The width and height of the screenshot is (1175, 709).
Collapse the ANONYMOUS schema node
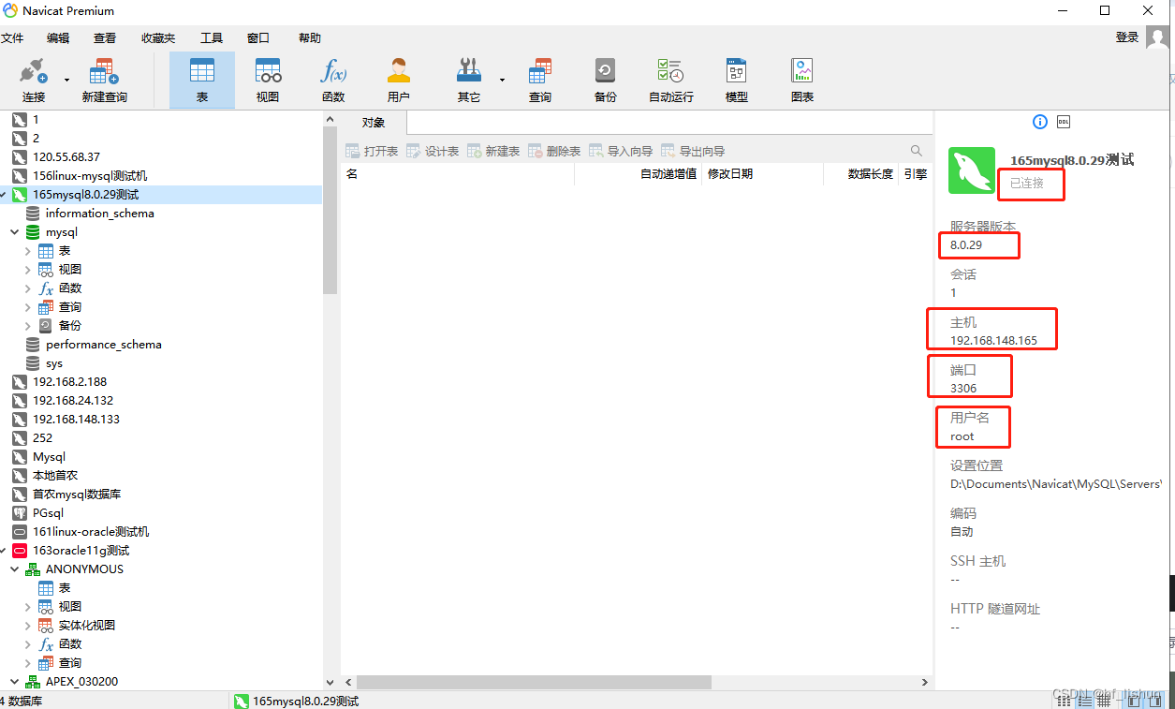coord(15,569)
